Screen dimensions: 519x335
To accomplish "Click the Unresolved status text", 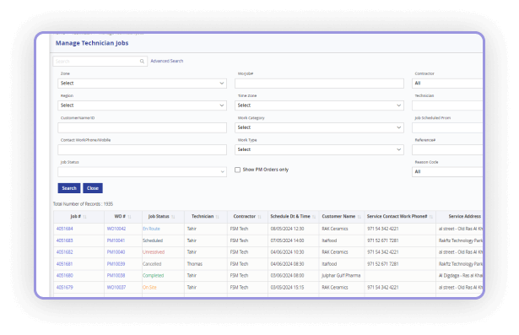I will (x=154, y=252).
